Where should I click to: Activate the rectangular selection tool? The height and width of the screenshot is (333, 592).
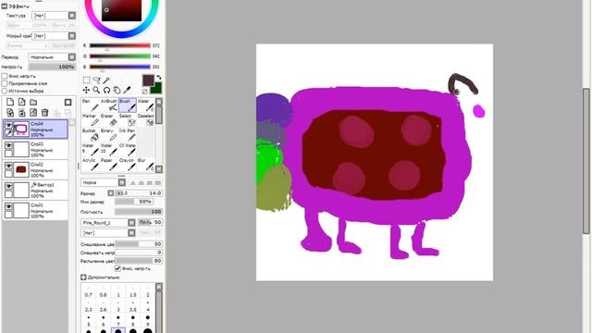coord(86,80)
